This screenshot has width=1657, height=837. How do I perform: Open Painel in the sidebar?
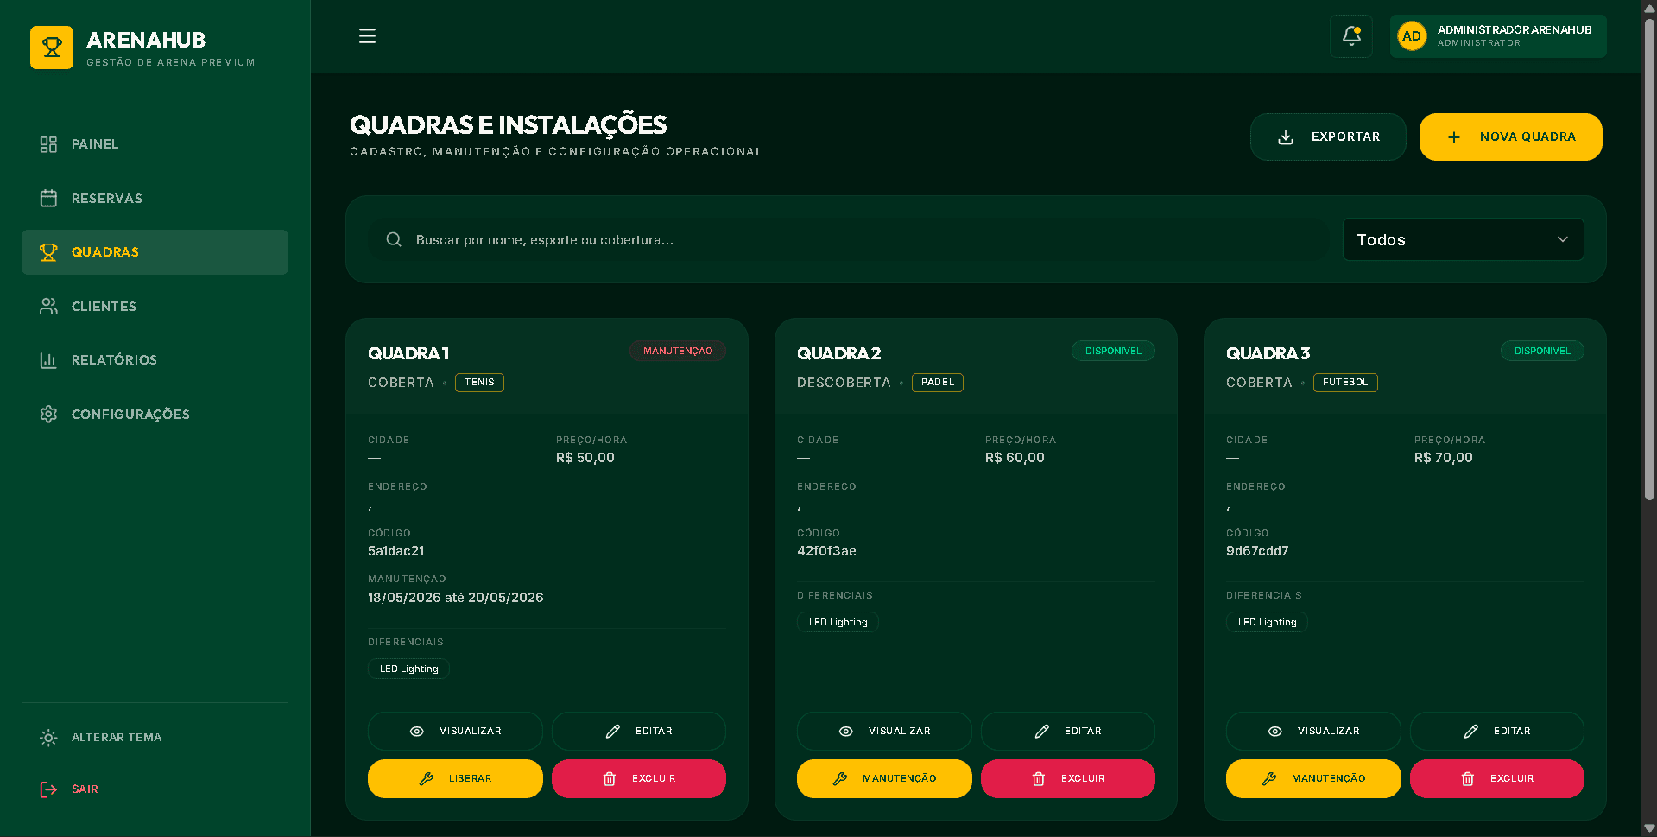[155, 144]
